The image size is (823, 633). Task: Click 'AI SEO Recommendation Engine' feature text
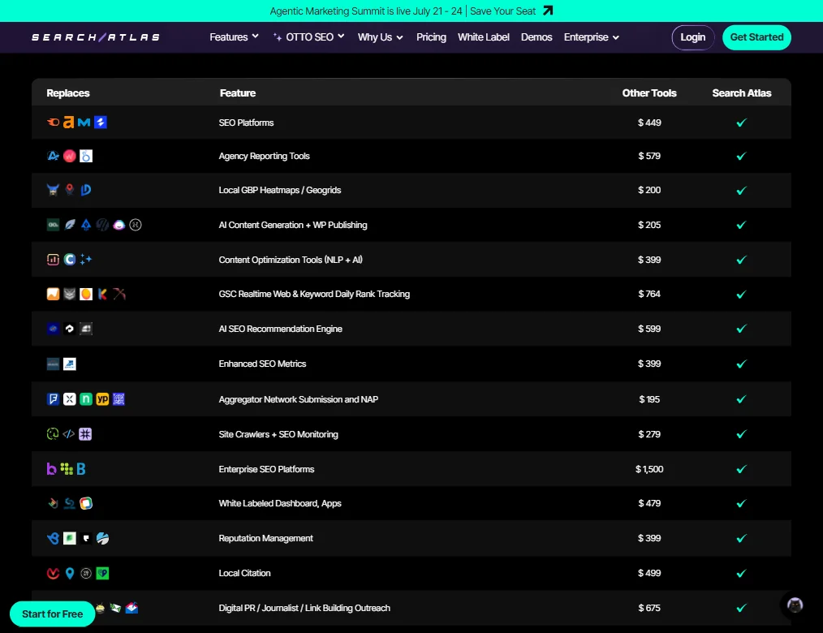(280, 329)
